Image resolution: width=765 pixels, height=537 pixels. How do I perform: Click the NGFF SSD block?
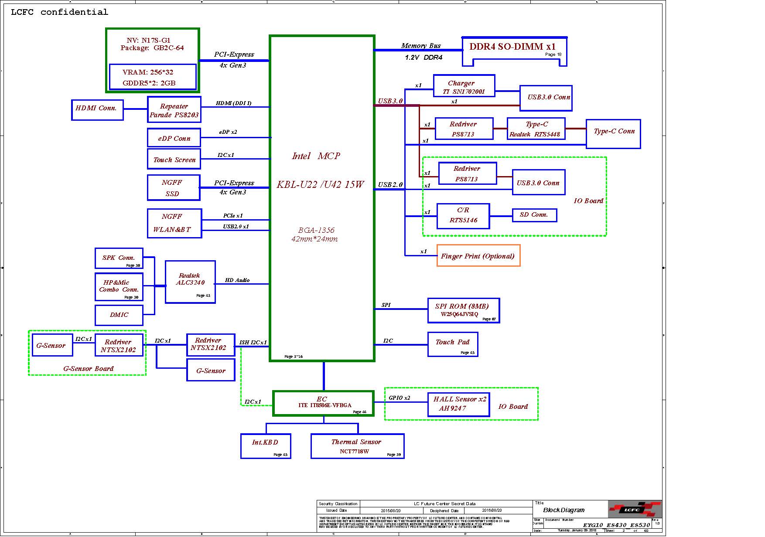pyautogui.click(x=174, y=188)
